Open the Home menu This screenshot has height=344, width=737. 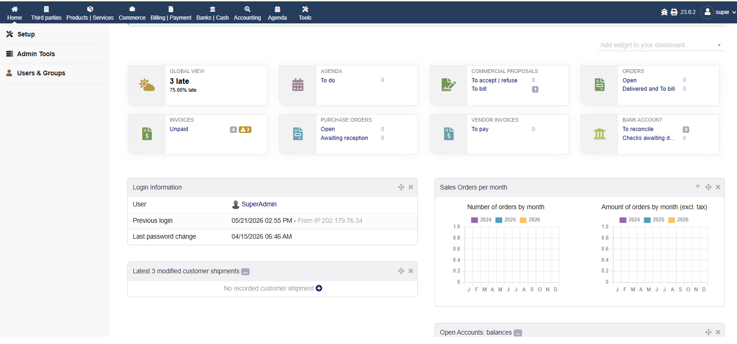pyautogui.click(x=15, y=13)
